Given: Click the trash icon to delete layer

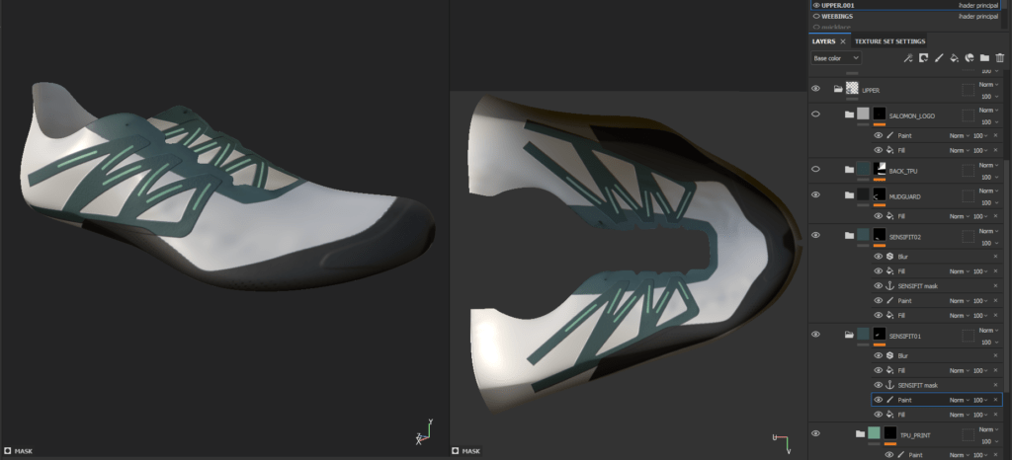Looking at the screenshot, I should [x=1000, y=58].
